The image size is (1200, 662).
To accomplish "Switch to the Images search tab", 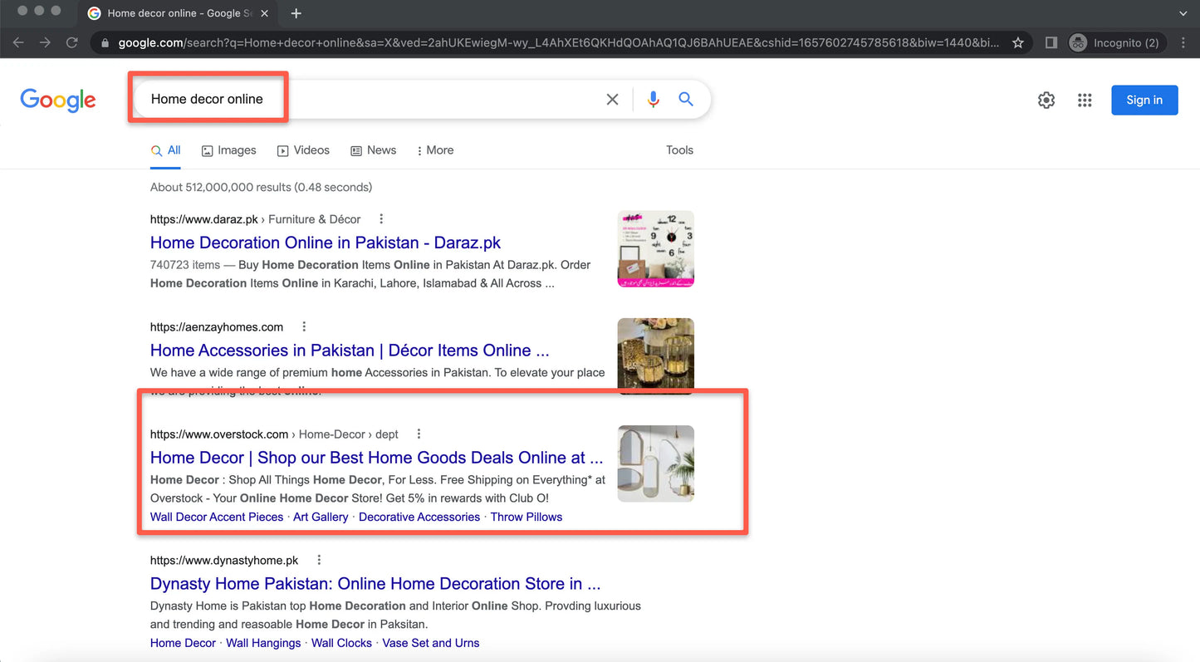I will coord(228,150).
